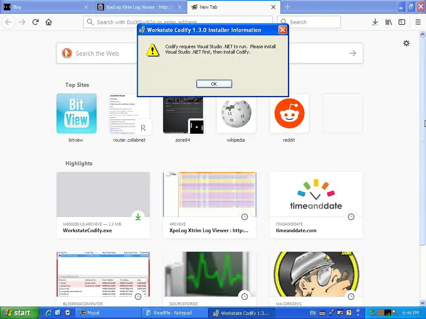
Task: Click the Top Sites heading
Action: pyautogui.click(x=77, y=85)
